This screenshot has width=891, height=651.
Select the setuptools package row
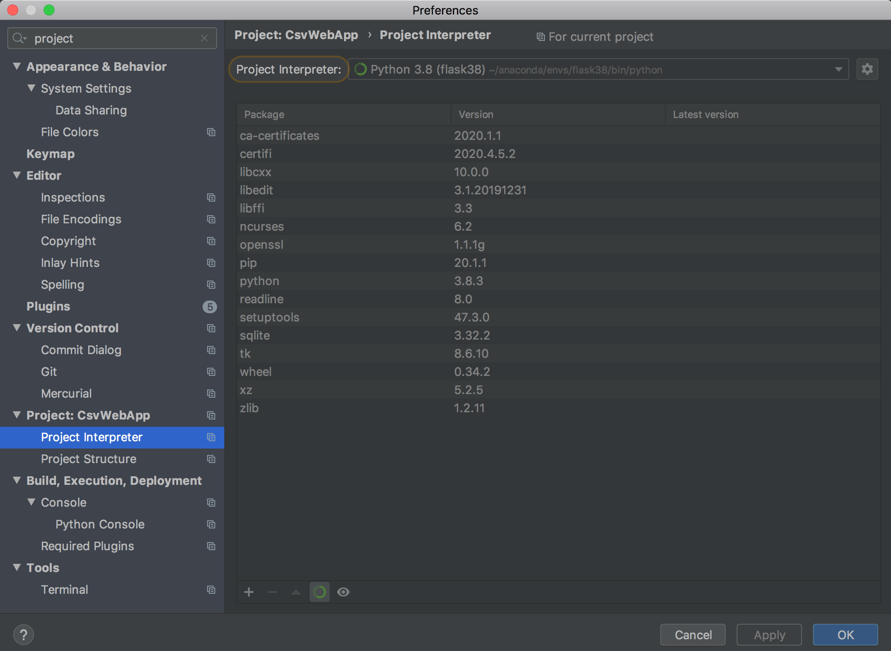pos(269,317)
